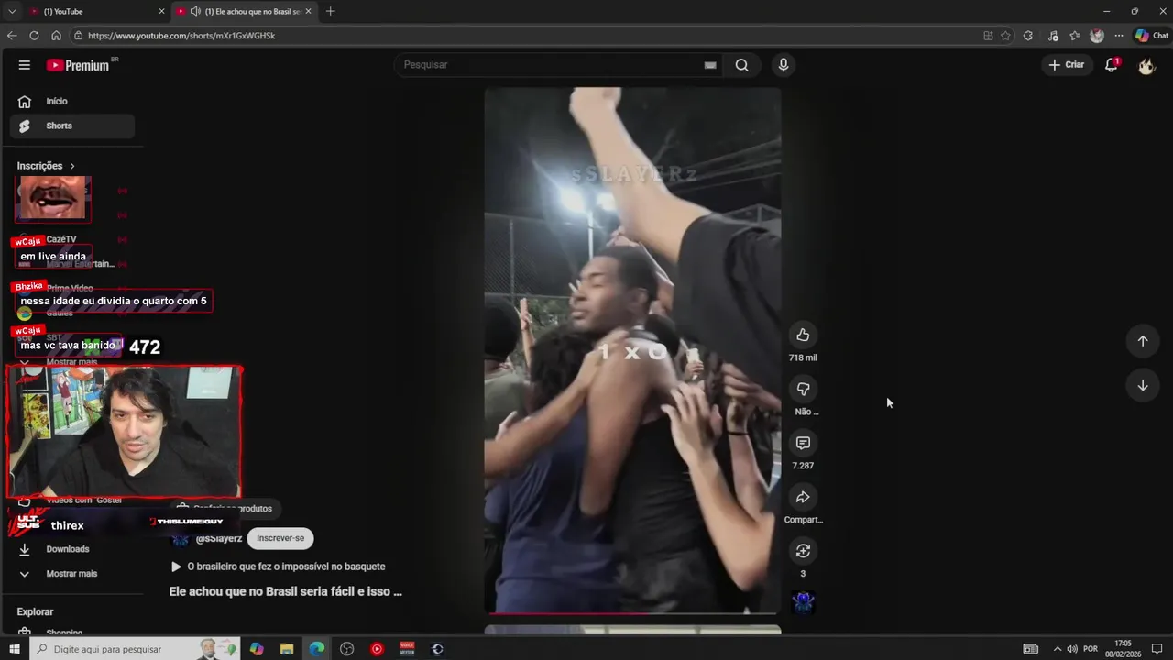
Task: Open Início in the sidebar
Action: 57,101
